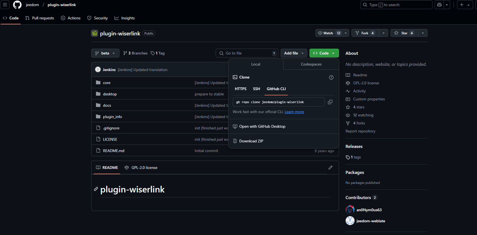Open the Actions tab
The image size is (477, 235).
click(71, 18)
